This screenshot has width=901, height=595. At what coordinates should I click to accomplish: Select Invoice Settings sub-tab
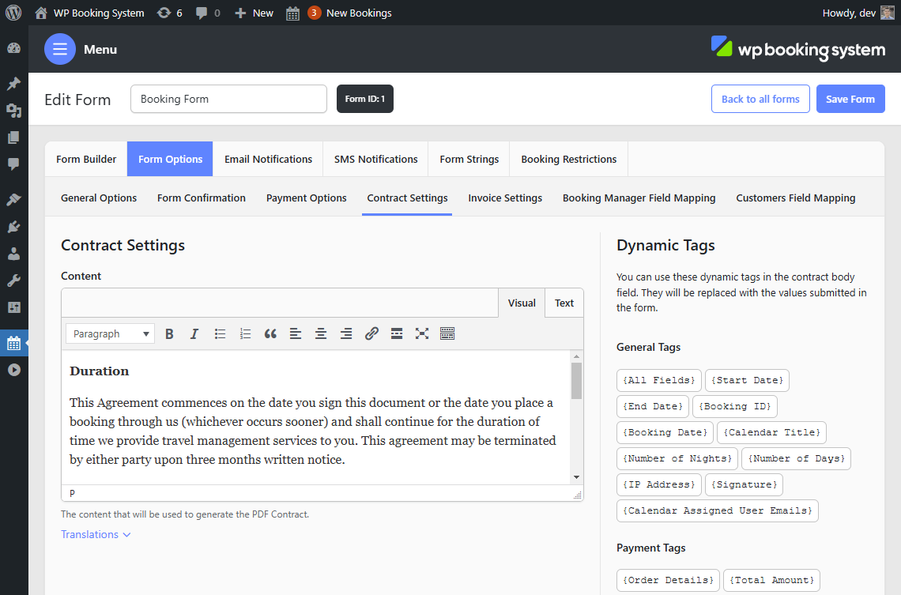tap(505, 198)
